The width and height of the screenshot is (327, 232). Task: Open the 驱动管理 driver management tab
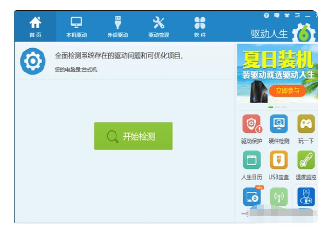point(159,27)
